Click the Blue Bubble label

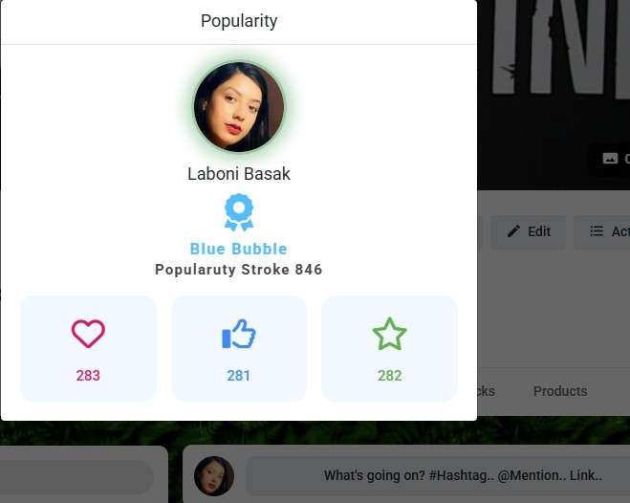coord(239,249)
